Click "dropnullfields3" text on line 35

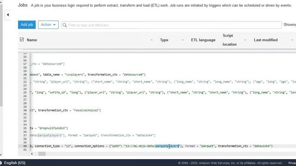[53, 128]
